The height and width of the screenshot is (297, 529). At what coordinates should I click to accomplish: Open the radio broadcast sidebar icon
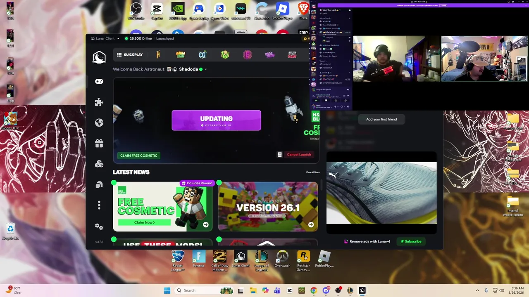(x=99, y=184)
